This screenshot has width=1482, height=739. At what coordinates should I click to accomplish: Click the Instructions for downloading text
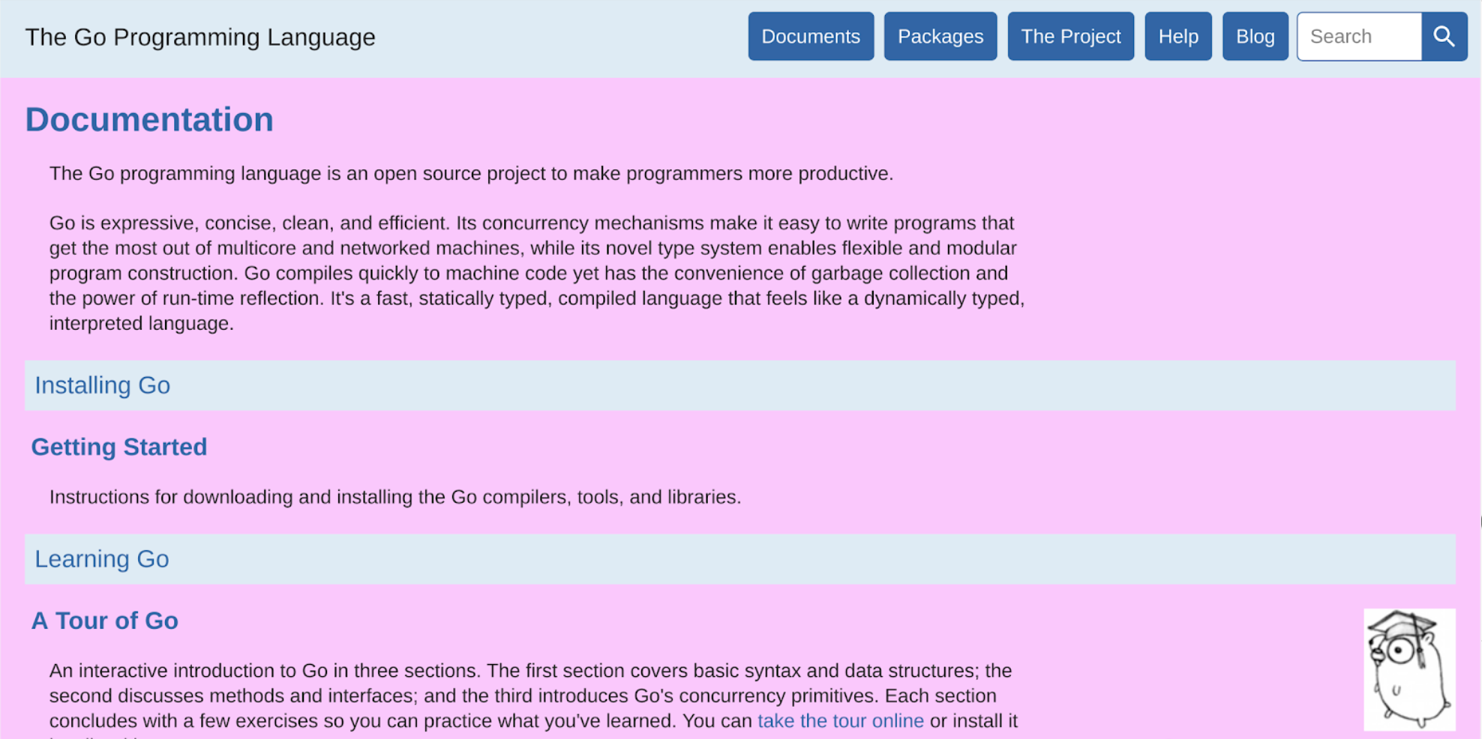394,498
